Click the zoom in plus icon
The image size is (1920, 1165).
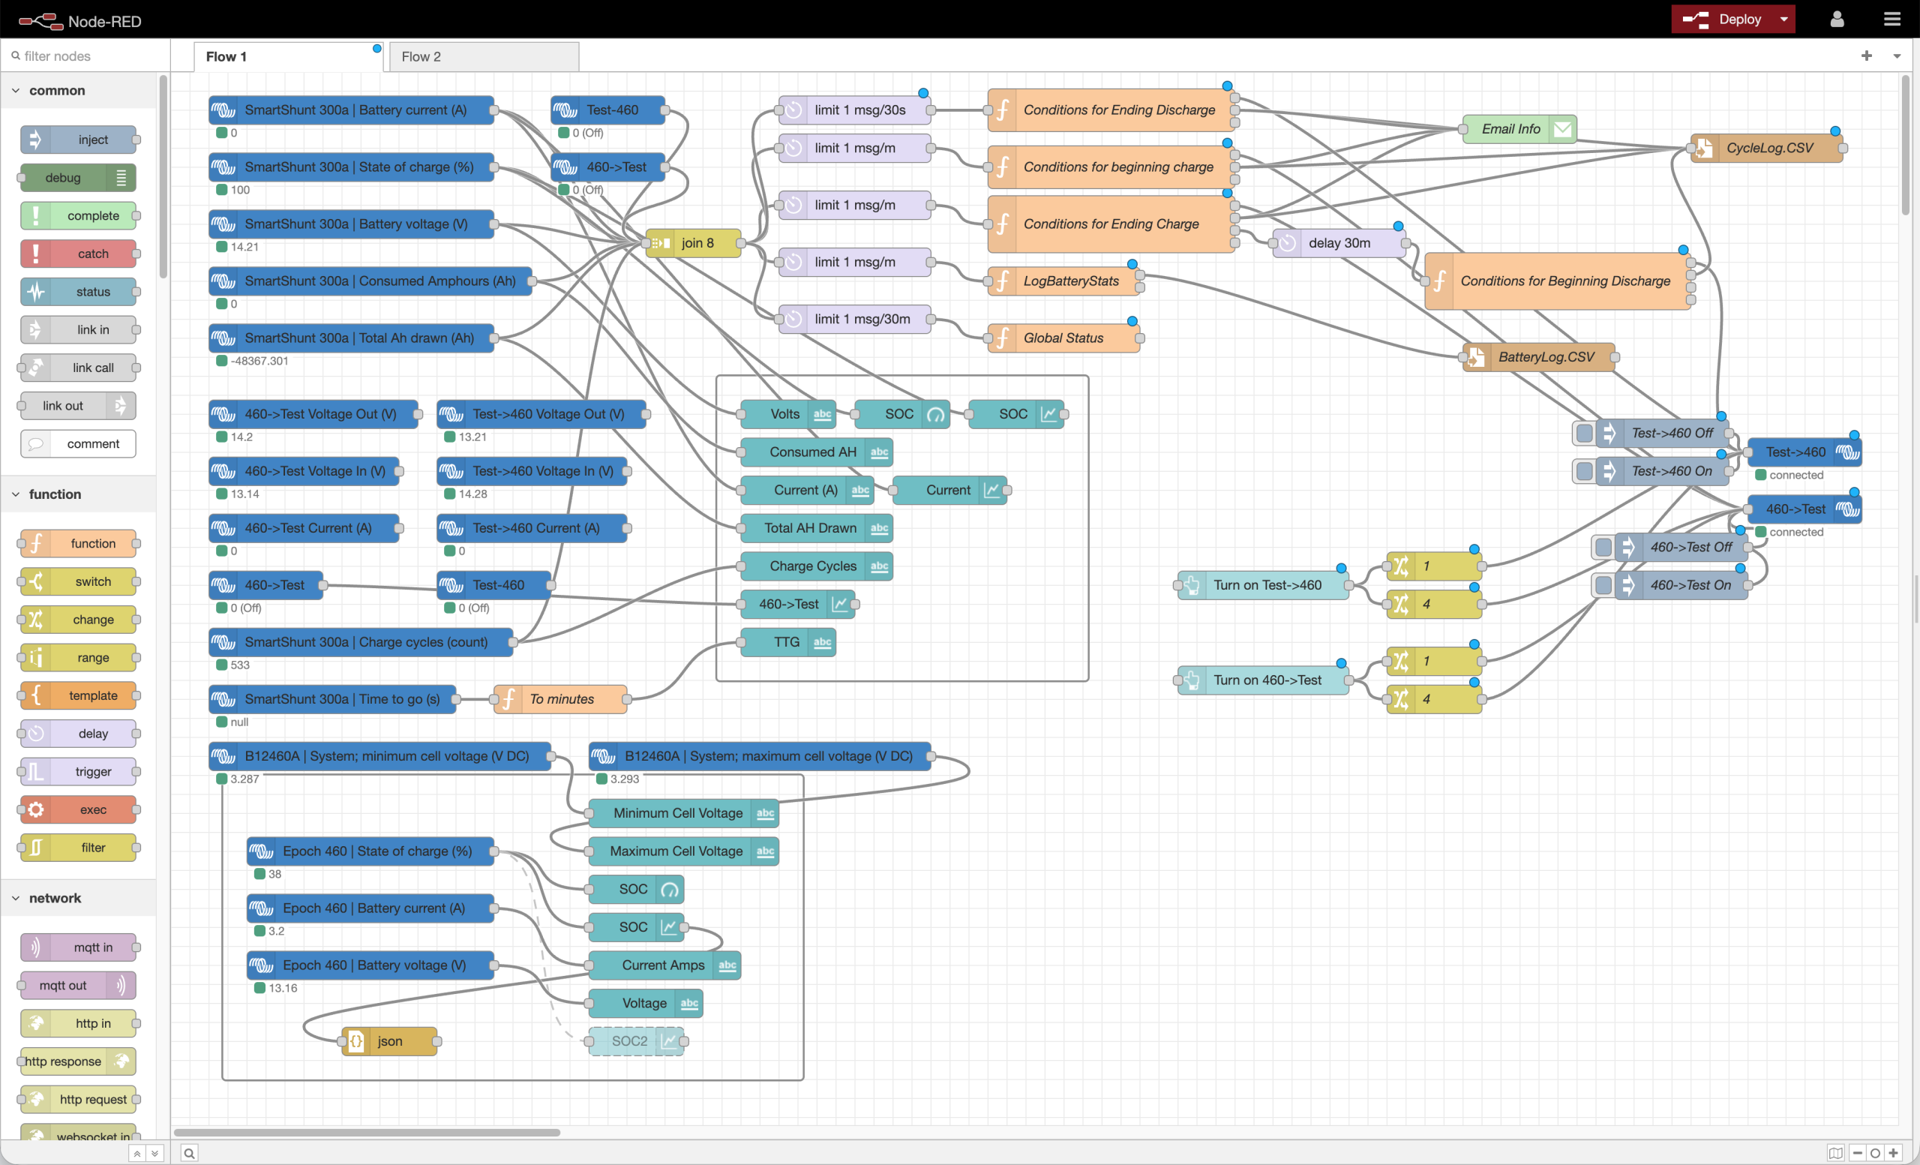click(1894, 1152)
